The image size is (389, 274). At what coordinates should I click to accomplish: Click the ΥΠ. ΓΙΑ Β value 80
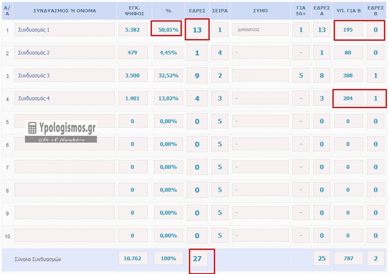pos(348,52)
